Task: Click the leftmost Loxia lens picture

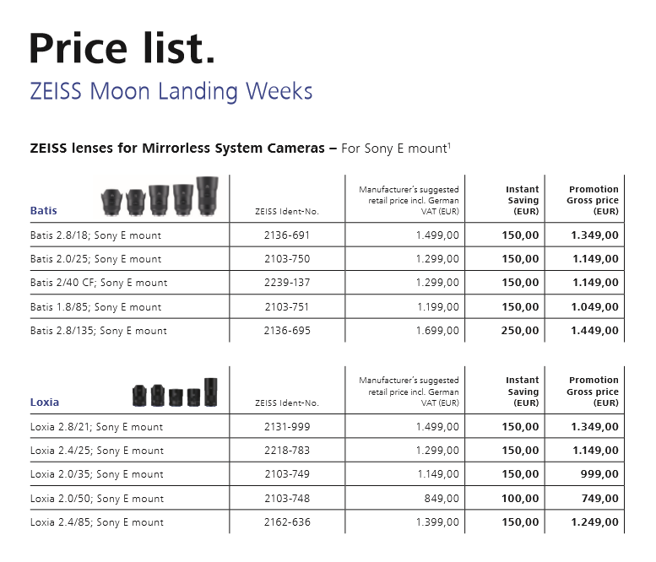Action: point(139,395)
